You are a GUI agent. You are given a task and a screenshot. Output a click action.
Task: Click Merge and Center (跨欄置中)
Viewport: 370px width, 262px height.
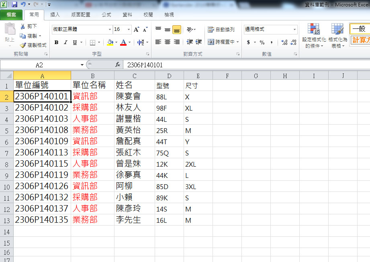(221, 42)
